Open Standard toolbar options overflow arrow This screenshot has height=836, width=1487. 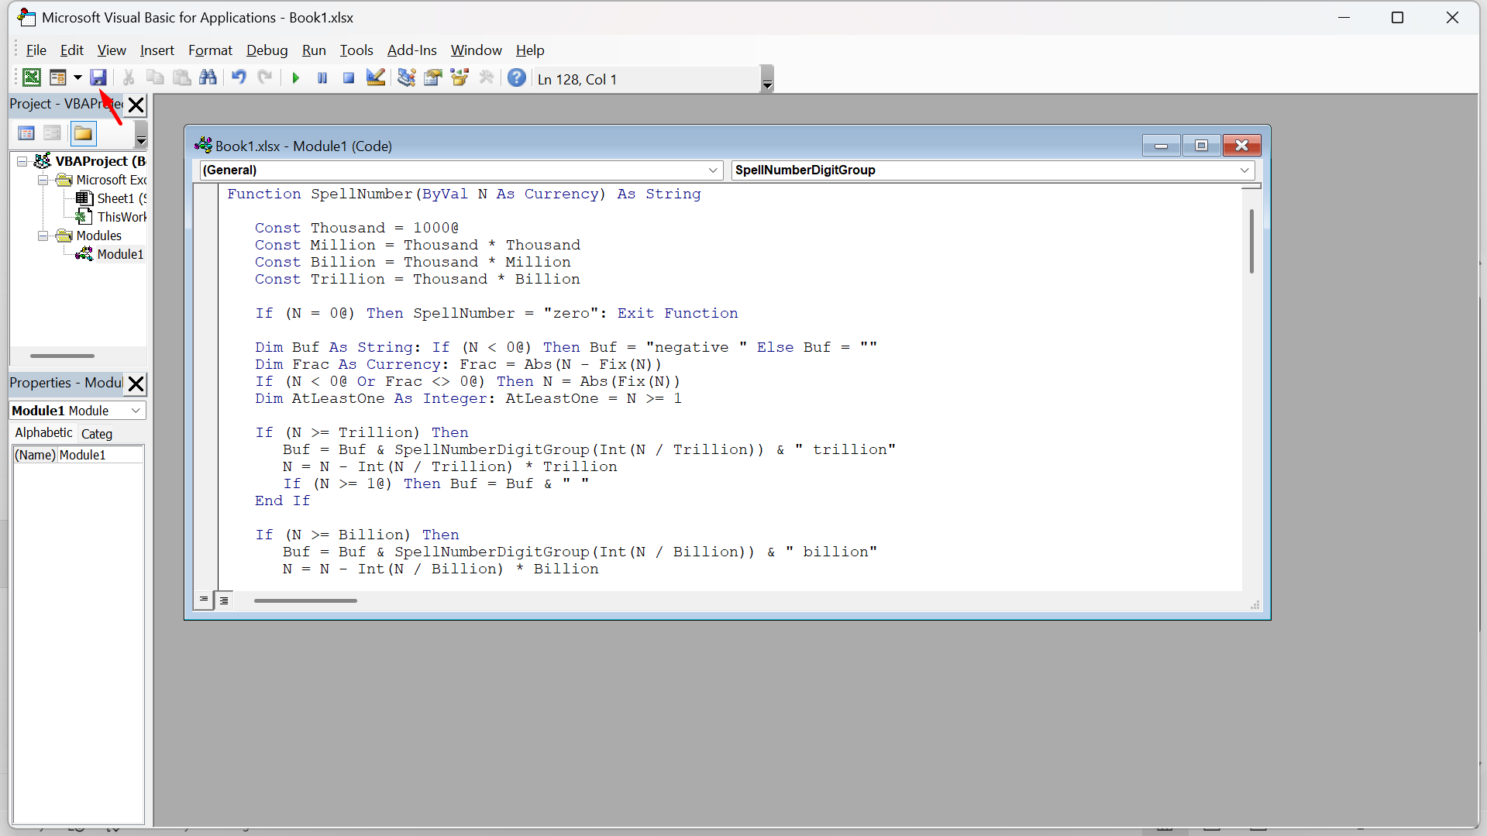pyautogui.click(x=767, y=78)
